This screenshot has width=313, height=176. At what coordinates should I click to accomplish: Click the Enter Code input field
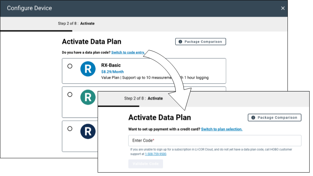point(214,141)
